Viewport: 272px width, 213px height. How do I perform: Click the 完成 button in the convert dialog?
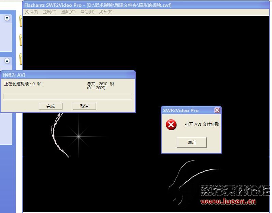pos(51,106)
